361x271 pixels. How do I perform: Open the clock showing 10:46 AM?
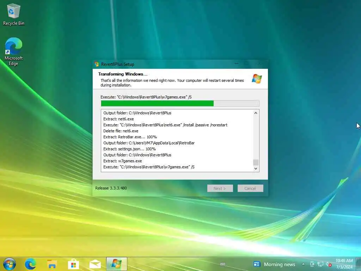tap(344, 264)
